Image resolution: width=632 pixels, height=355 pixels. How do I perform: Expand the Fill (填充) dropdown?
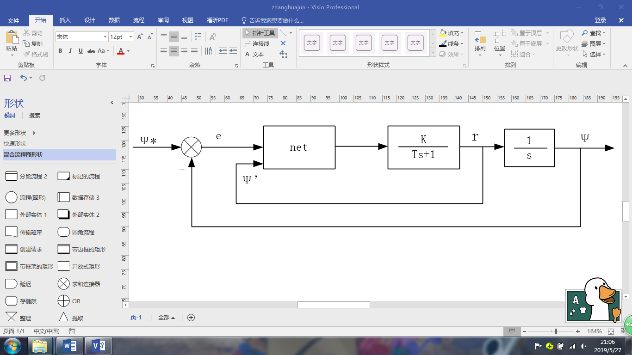(462, 33)
